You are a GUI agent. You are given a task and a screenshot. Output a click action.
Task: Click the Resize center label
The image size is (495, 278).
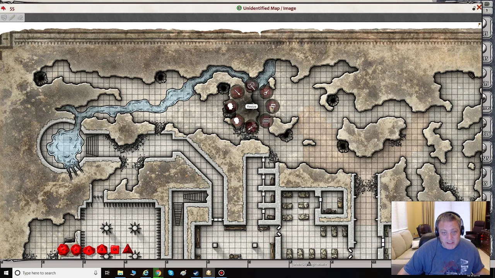251,107
